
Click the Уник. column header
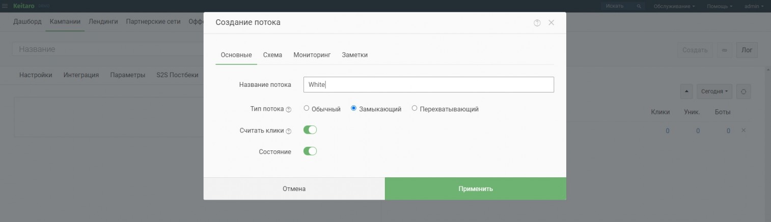tap(693, 112)
